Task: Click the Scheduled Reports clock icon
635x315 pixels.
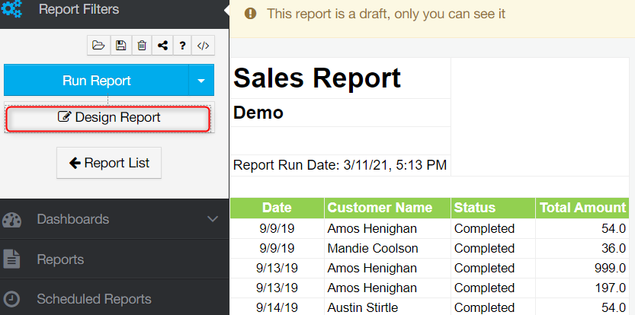Action: coord(11,299)
